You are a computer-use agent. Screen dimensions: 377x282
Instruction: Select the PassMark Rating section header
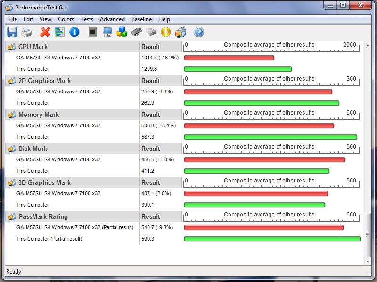(73, 216)
